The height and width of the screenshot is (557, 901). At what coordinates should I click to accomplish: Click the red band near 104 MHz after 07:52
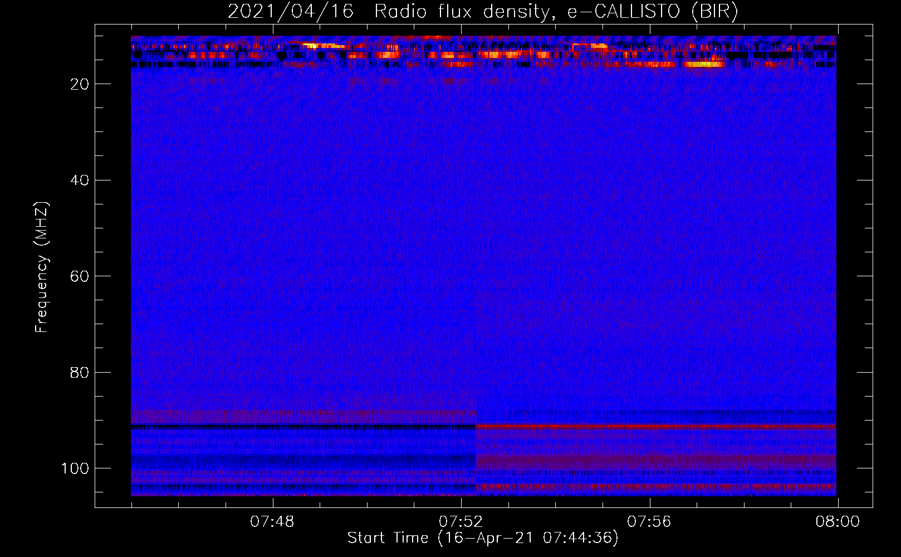coord(657,486)
